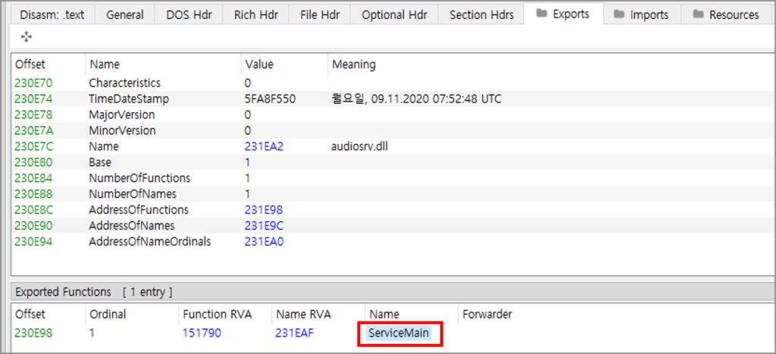Open the Section Hdrs tab
Screen dimensions: 776x354
coord(481,14)
